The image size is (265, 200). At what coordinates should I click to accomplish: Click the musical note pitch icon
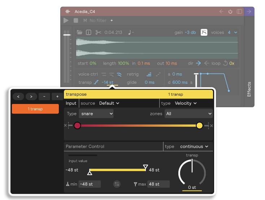click(x=130, y=32)
